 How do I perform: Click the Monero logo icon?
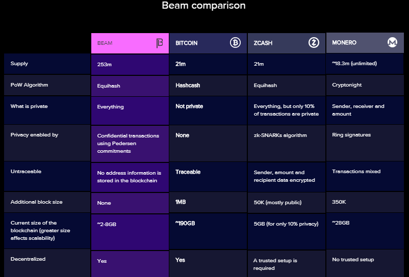(393, 43)
